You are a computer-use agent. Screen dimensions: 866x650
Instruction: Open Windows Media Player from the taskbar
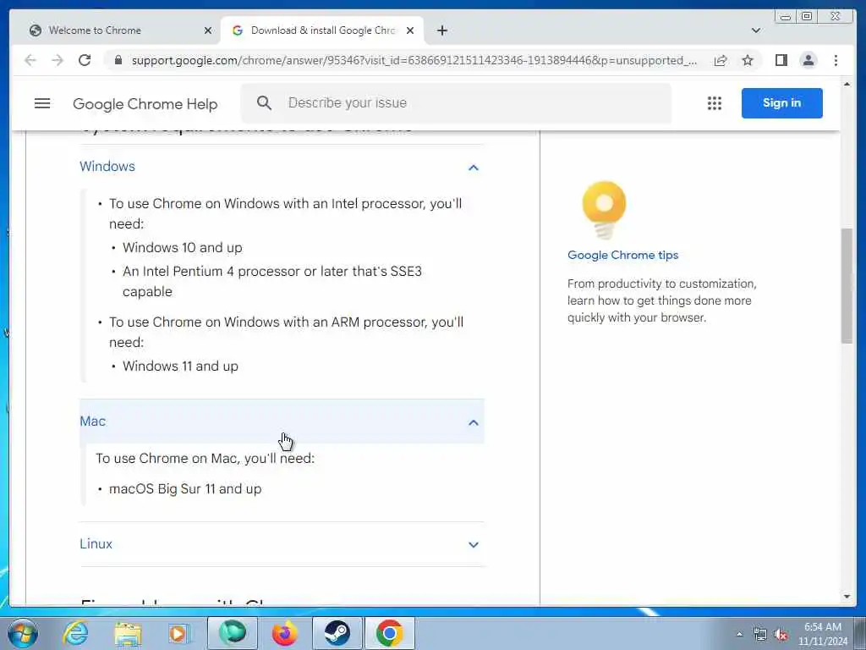[178, 633]
